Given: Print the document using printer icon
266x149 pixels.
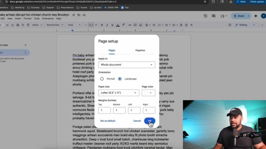Looking at the screenshot, I should tap(18, 25).
